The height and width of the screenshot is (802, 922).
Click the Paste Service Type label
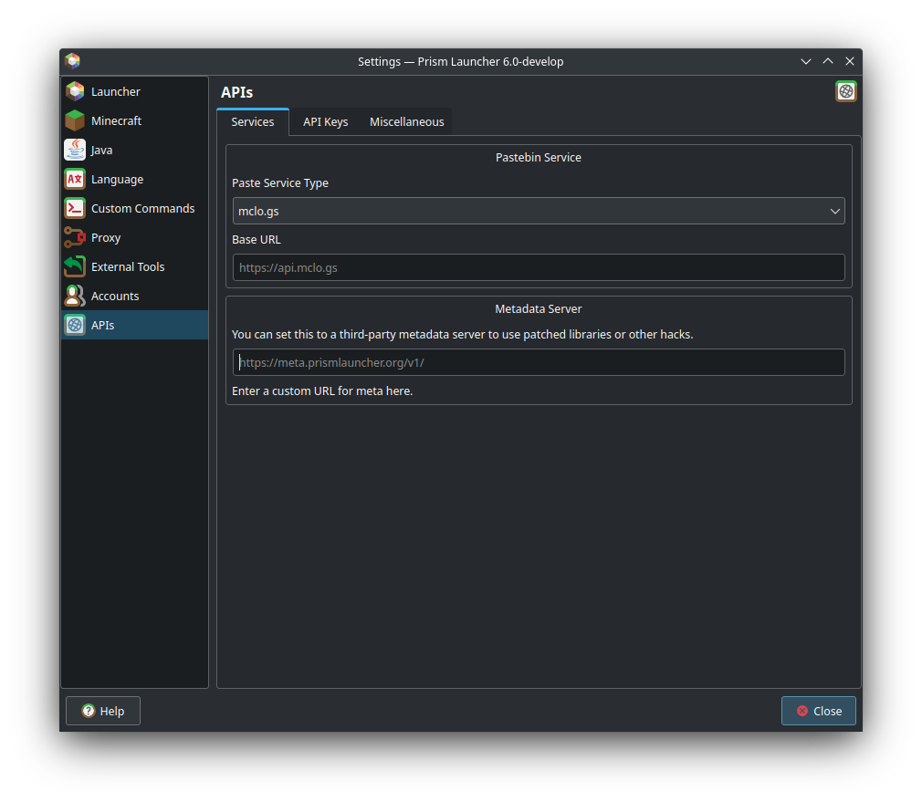point(280,183)
